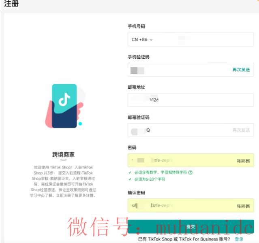Click the 跨境商家 heading
This screenshot has height=243, width=259.
point(63,155)
